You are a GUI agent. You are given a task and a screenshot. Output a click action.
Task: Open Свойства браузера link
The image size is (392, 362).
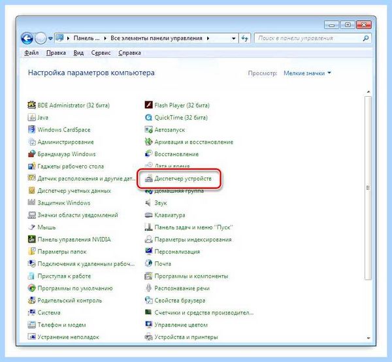(x=180, y=300)
